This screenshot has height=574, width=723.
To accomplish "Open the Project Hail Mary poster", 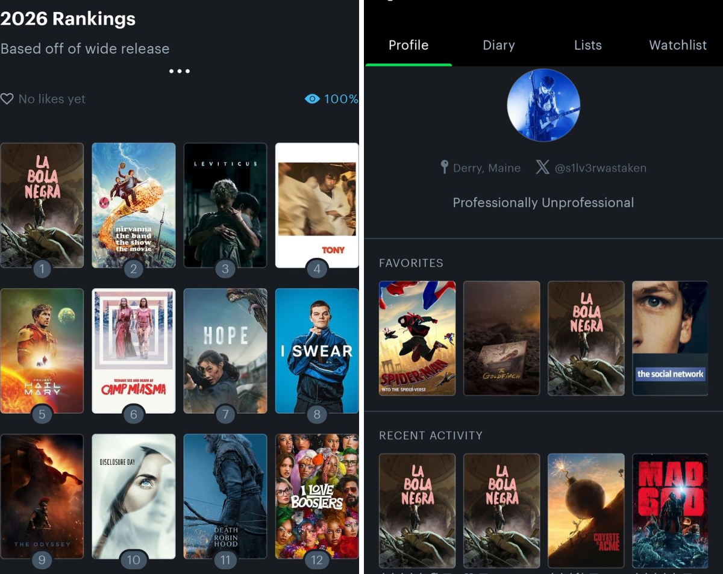I will tap(42, 351).
